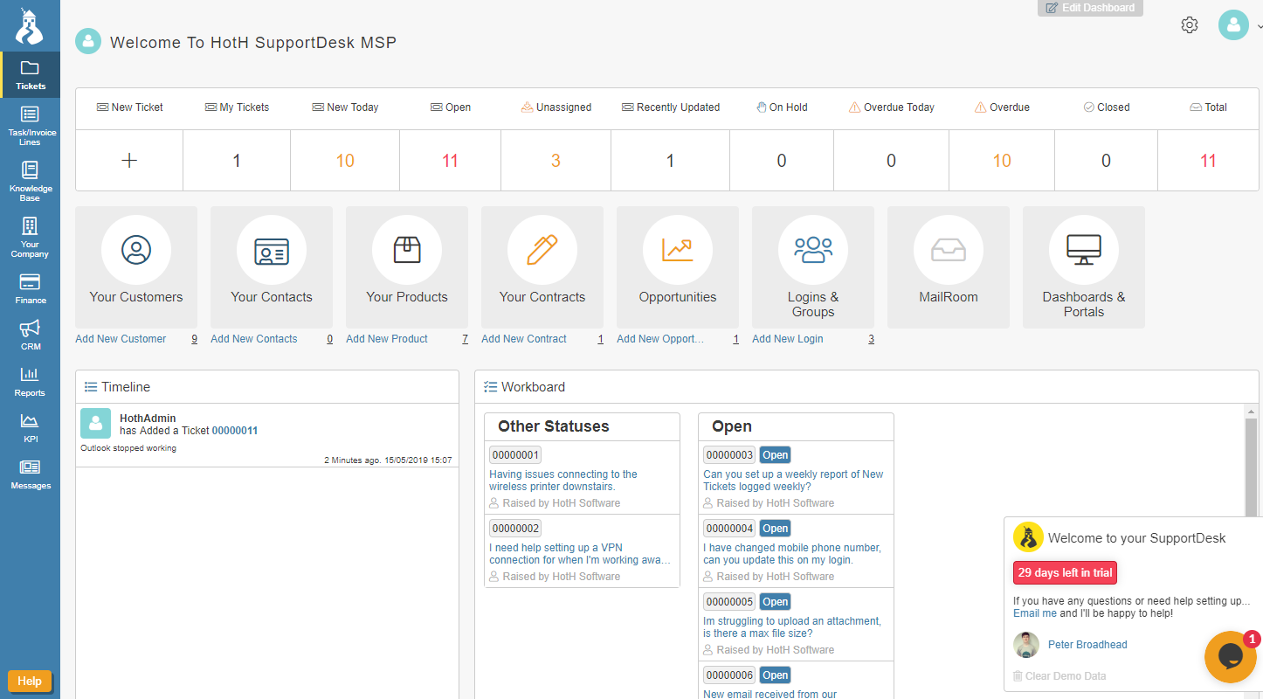The image size is (1263, 699).
Task: Open Logins & Groups tile
Action: [813, 266]
